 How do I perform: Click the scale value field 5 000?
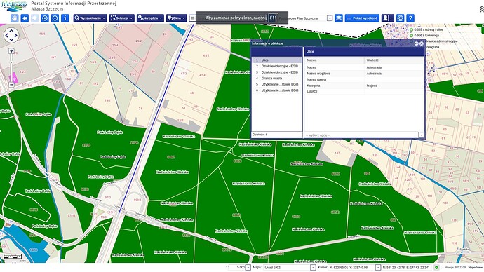click(x=237, y=268)
